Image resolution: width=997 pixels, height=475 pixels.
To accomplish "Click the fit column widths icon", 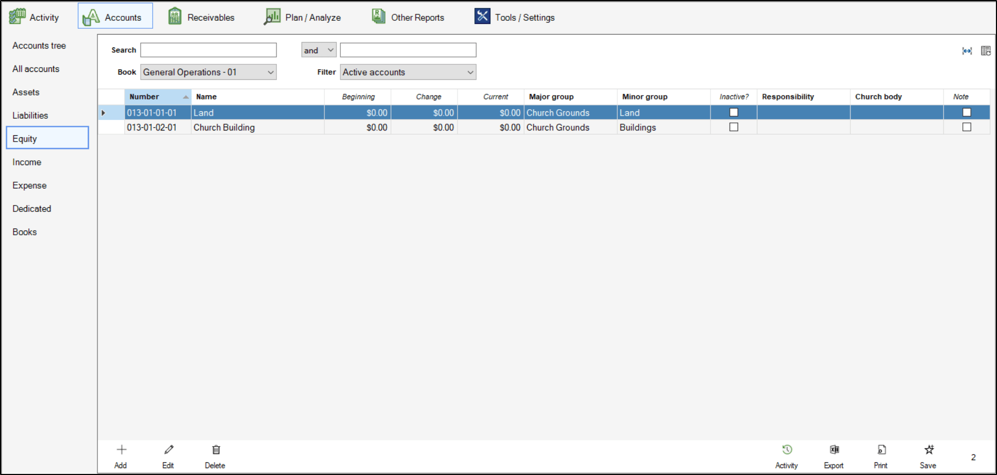I will (967, 51).
